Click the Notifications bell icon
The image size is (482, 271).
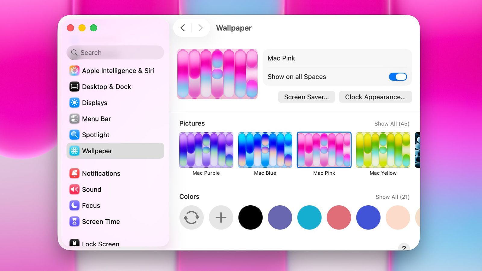coord(74,173)
